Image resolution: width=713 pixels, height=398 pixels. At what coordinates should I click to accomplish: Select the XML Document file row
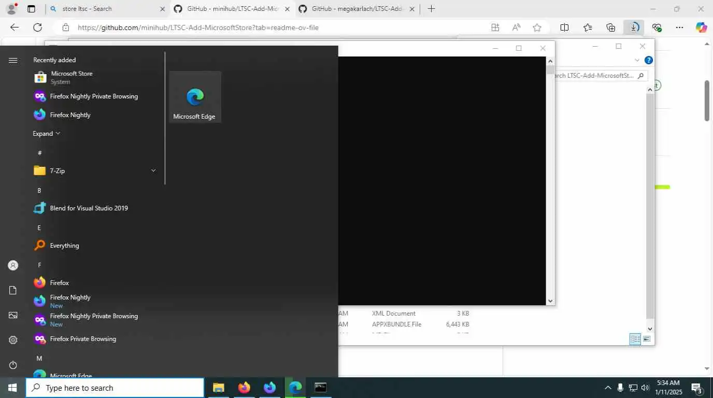[x=404, y=314]
